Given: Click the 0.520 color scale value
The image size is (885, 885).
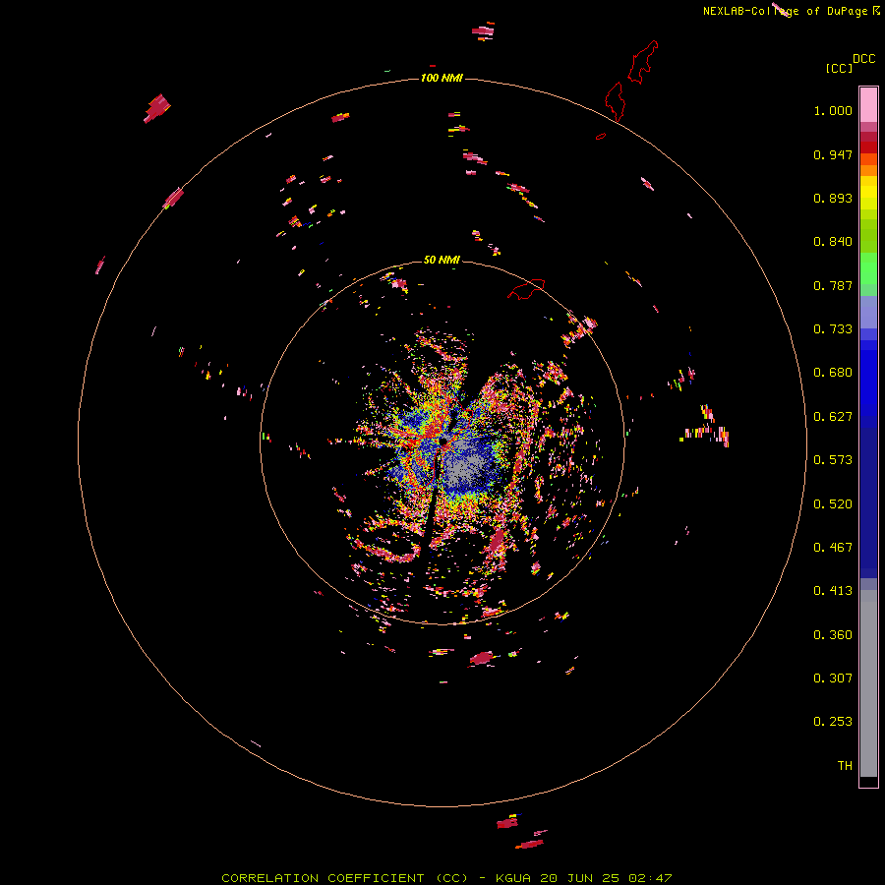Looking at the screenshot, I should click(x=833, y=504).
